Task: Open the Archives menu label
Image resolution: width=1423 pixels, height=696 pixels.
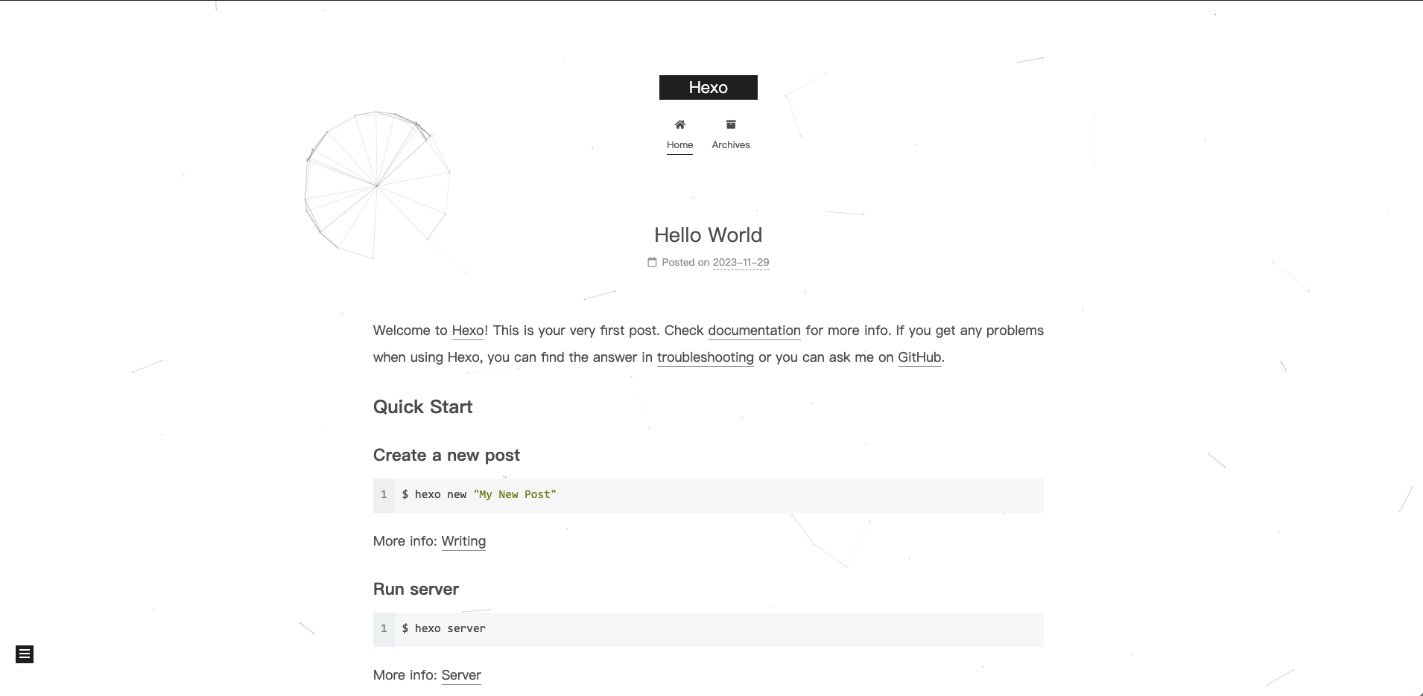Action: 731,145
